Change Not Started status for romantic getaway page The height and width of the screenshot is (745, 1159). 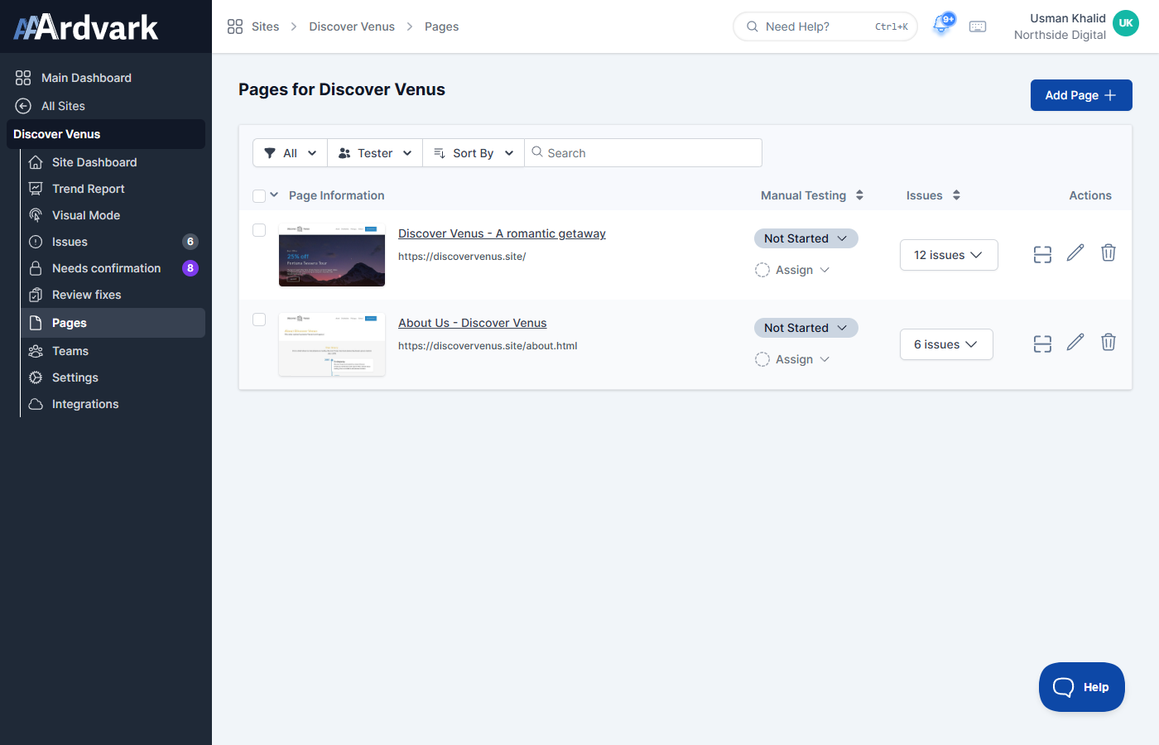point(806,238)
